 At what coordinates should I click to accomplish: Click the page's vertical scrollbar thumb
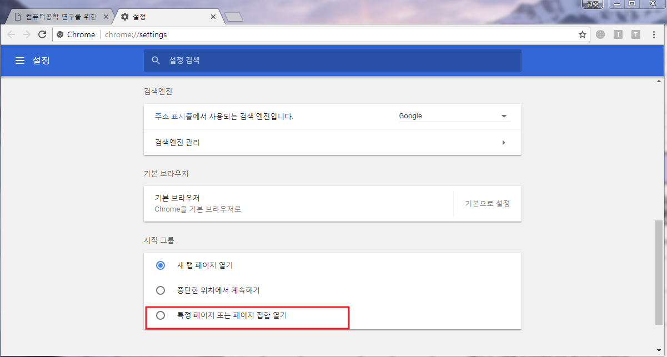tap(659, 272)
